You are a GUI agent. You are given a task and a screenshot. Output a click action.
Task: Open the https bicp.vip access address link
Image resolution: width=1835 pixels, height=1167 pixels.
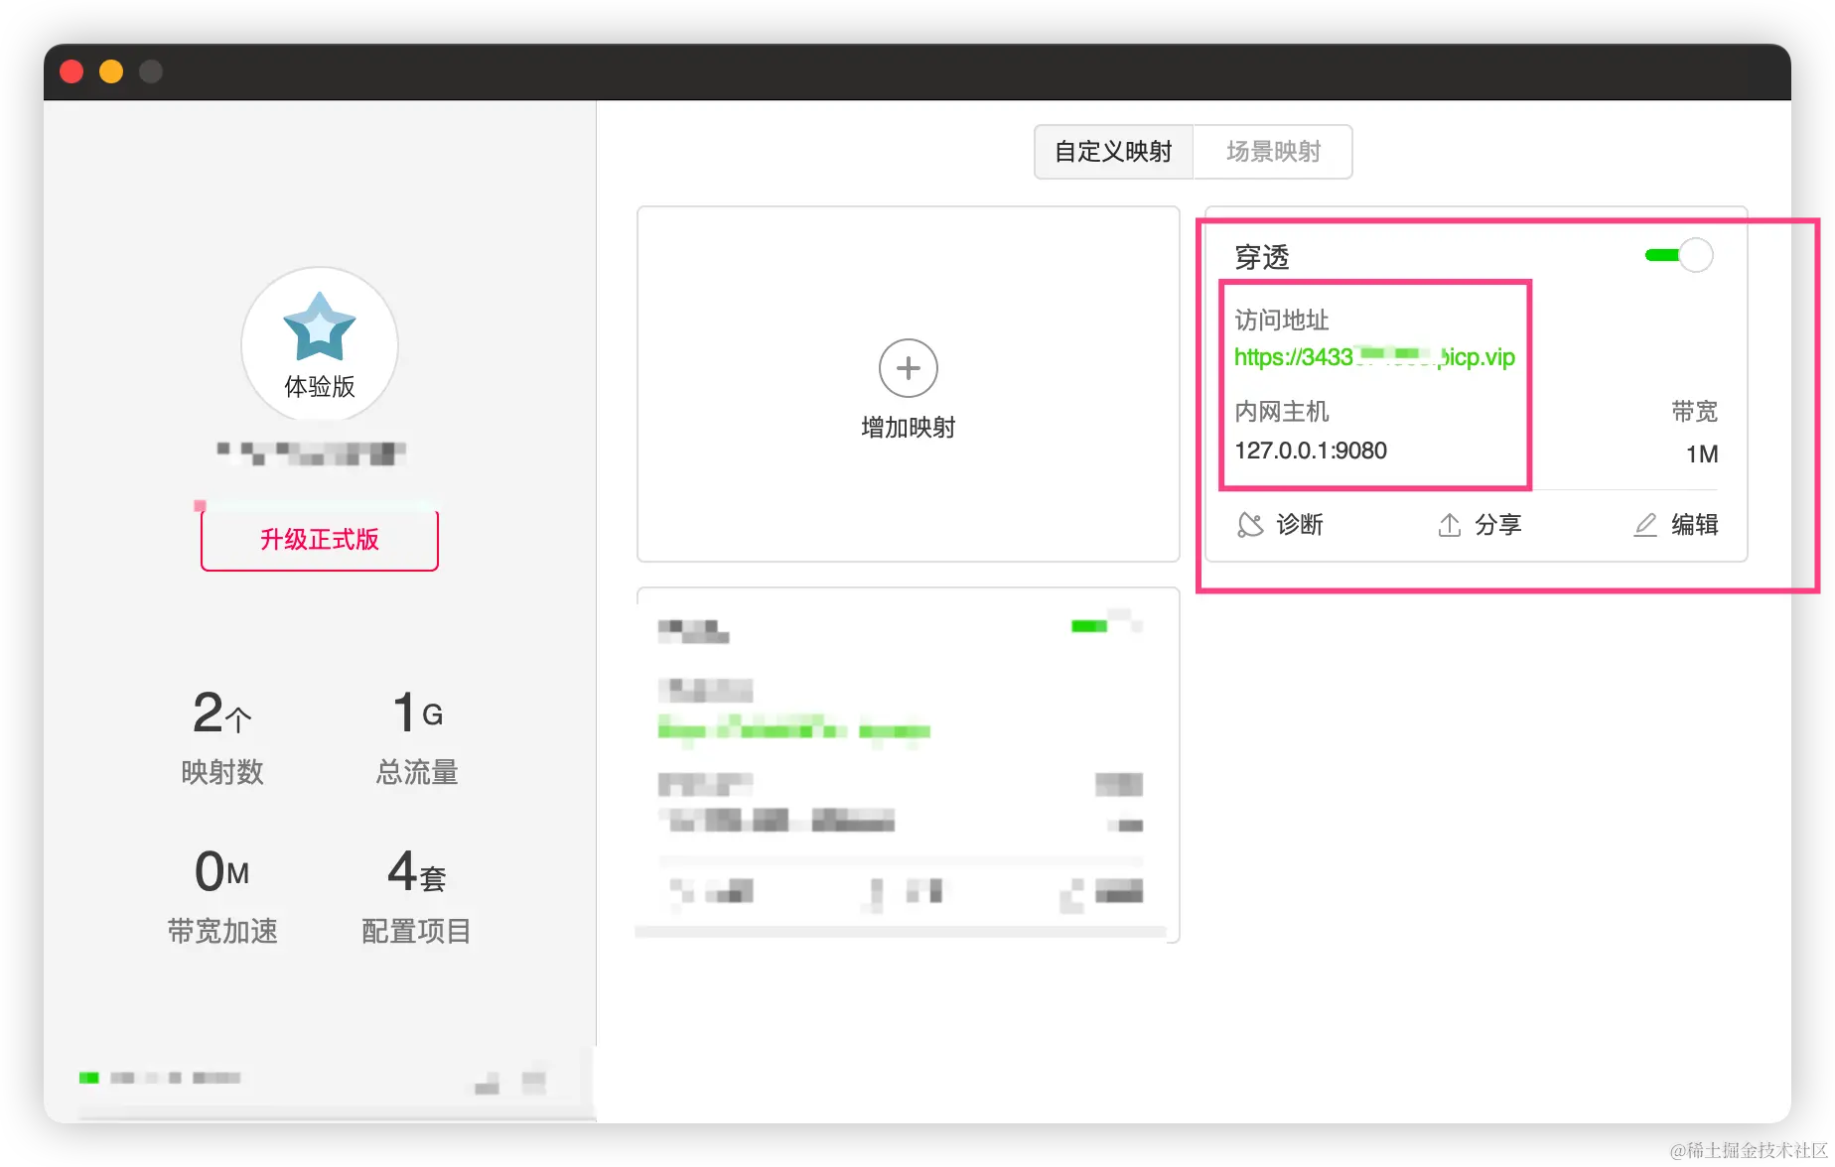[1374, 358]
